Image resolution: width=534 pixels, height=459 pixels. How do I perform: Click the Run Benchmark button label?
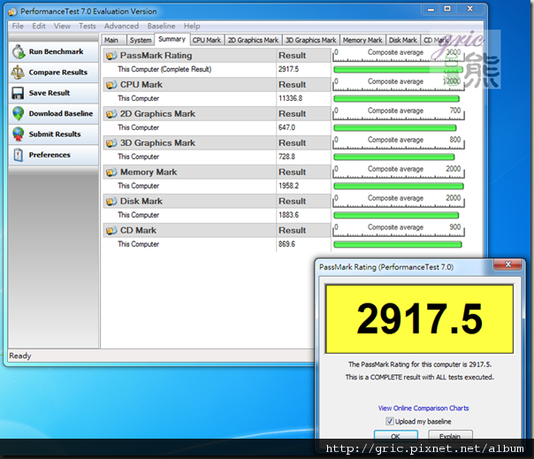[x=57, y=52]
